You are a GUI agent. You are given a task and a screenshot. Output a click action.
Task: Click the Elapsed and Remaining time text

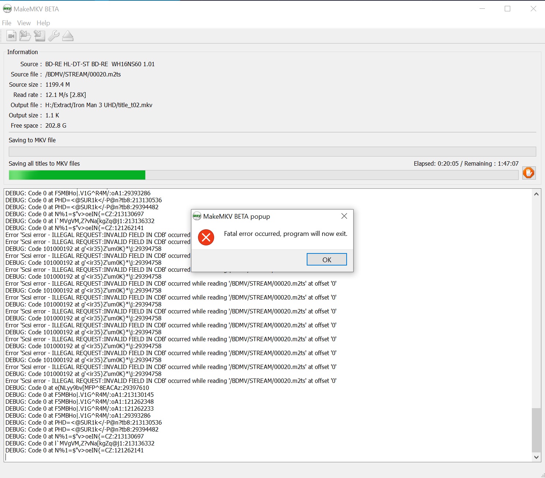(466, 163)
